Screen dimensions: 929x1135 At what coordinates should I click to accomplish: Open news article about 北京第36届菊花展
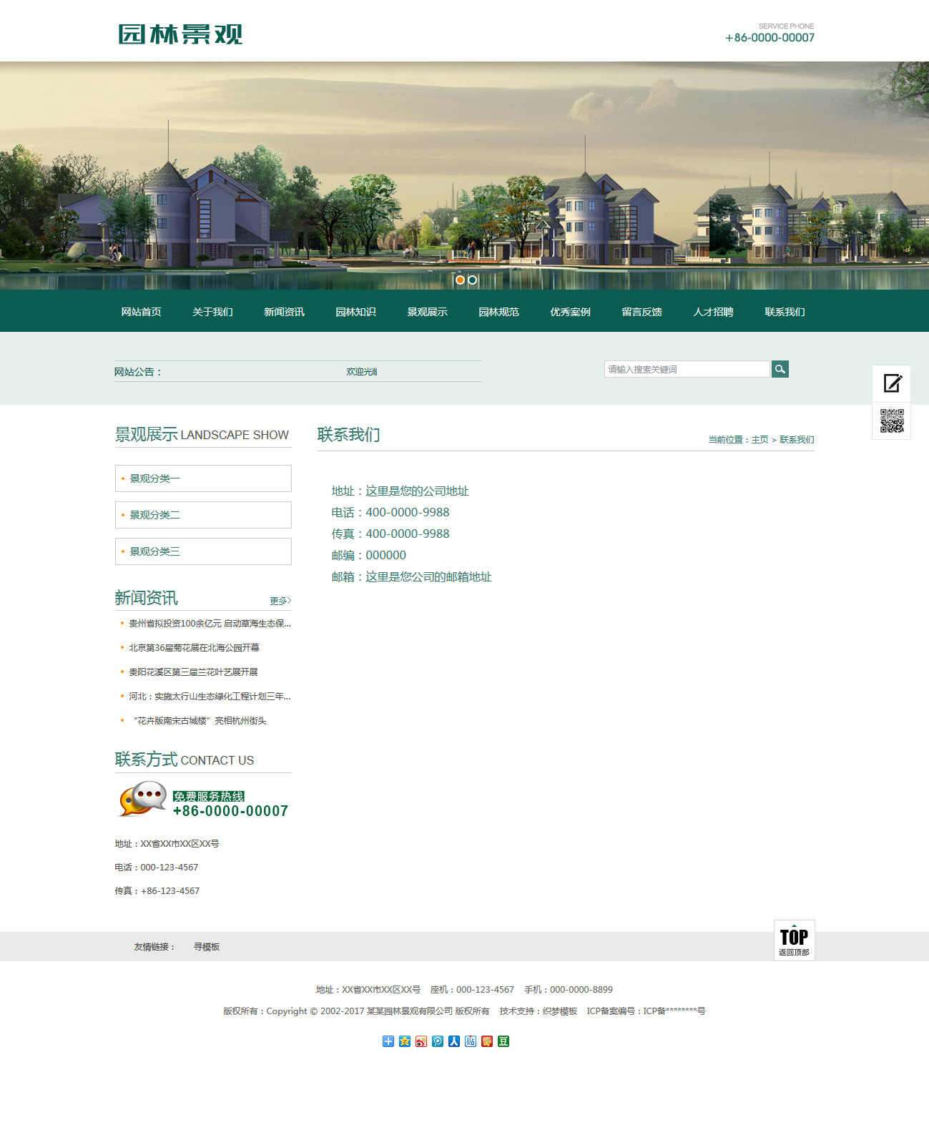point(194,648)
